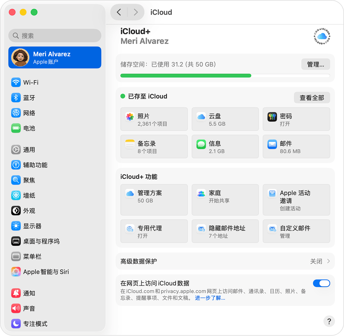Viewport: 344px width, 336px height.
Task: Click the 管理... storage button
Action: pyautogui.click(x=315, y=64)
